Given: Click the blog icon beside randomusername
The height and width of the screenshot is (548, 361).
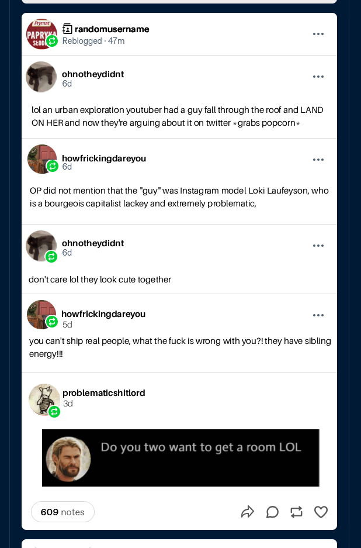Looking at the screenshot, I should (x=67, y=29).
